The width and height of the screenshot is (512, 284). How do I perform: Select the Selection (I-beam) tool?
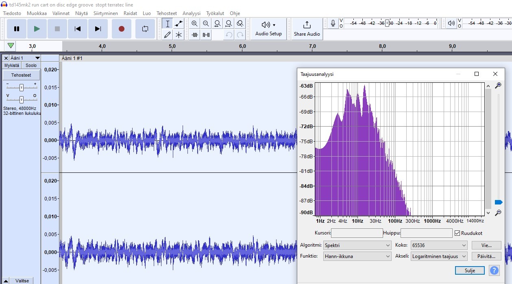[167, 24]
